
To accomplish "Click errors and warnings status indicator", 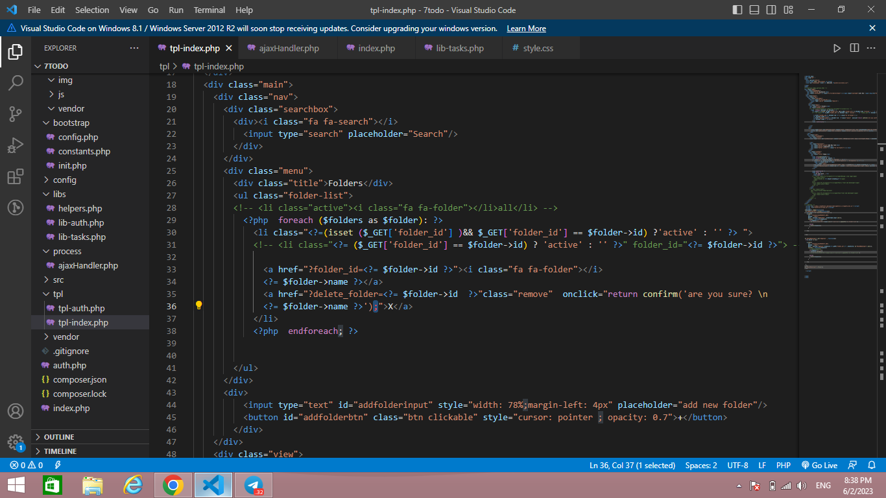I will click(26, 465).
